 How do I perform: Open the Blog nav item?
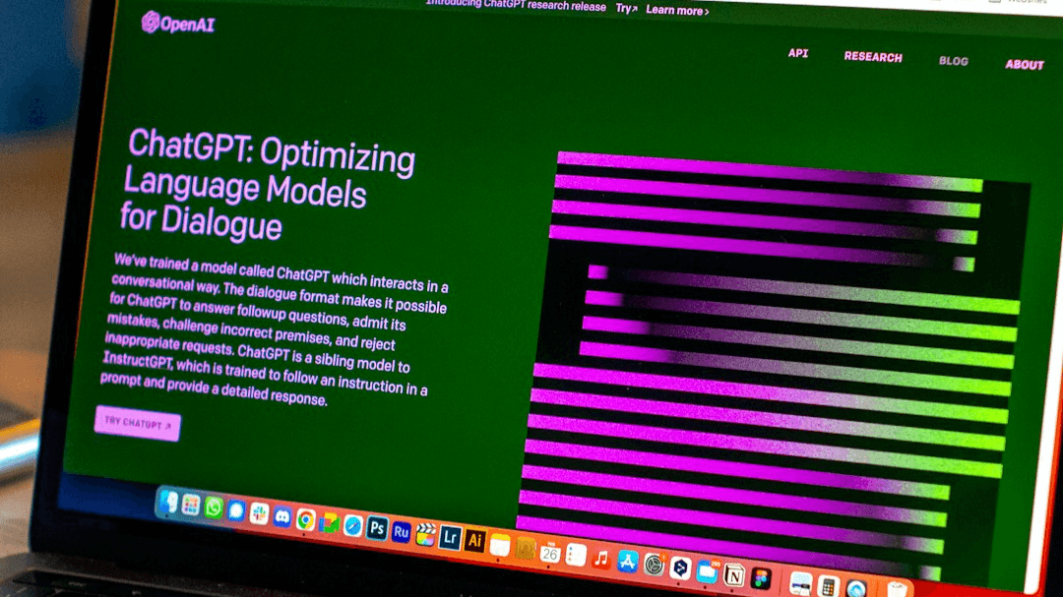pyautogui.click(x=953, y=61)
